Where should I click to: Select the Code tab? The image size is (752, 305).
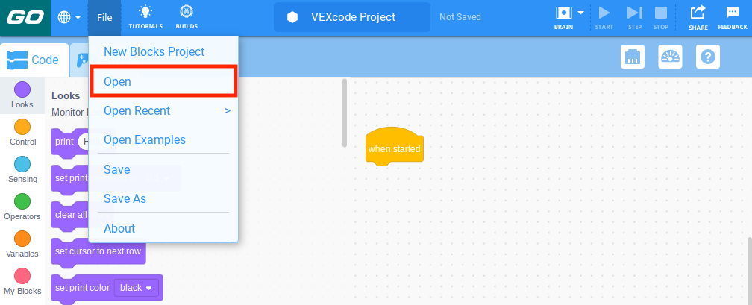coord(34,60)
